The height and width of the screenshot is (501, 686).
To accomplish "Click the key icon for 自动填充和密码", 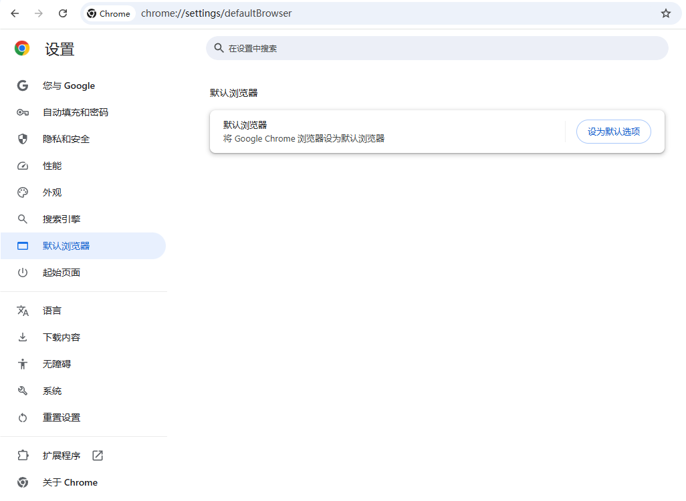I will [x=23, y=112].
